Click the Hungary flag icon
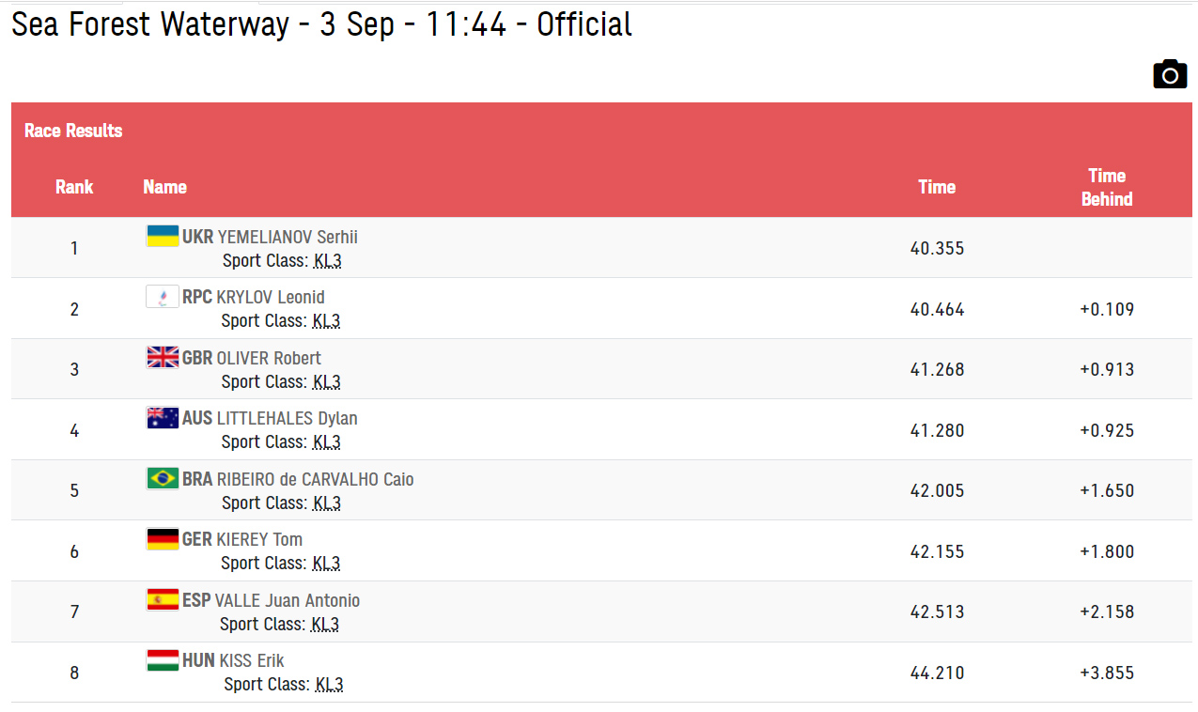1198x712 pixels. [x=163, y=660]
